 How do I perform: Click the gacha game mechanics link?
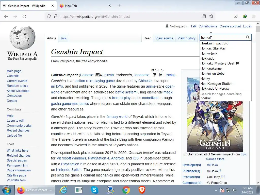(70, 104)
